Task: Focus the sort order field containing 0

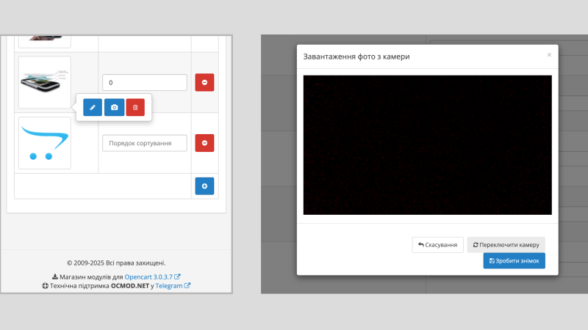Action: 145,82
